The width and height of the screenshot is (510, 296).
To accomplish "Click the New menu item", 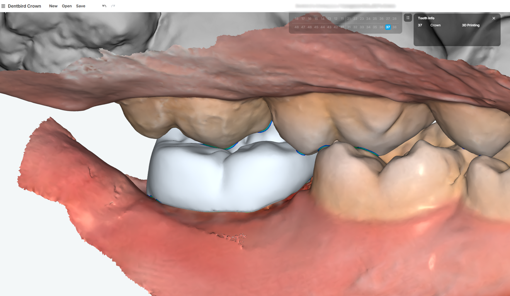I will (53, 6).
